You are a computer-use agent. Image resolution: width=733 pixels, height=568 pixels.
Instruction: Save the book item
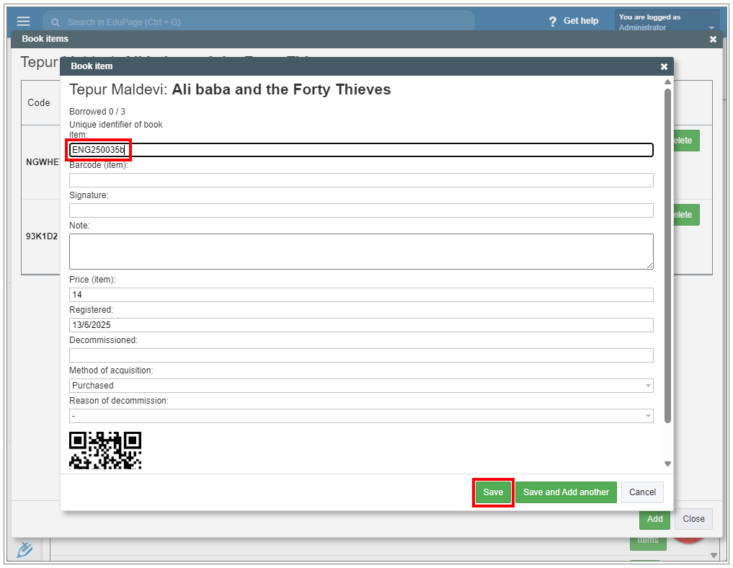click(493, 492)
